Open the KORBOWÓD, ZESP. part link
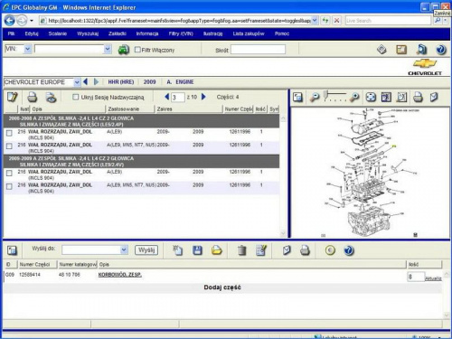 (x=120, y=275)
